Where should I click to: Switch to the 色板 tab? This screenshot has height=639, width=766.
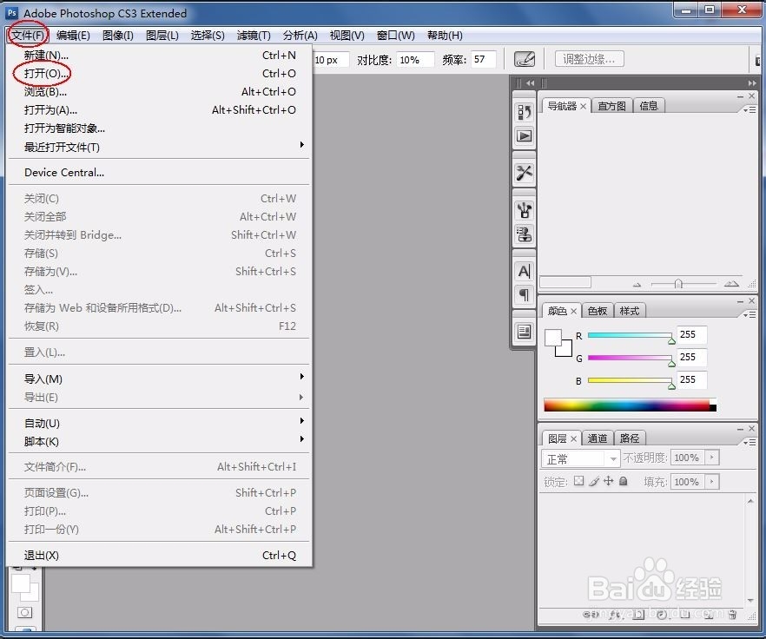pos(597,311)
